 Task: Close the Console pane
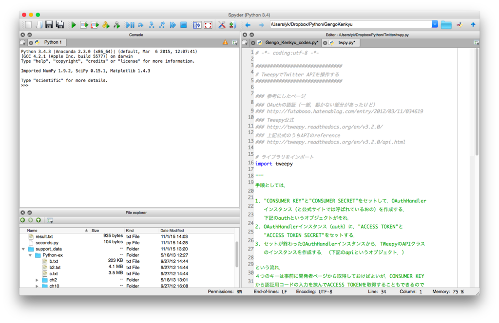[22, 35]
